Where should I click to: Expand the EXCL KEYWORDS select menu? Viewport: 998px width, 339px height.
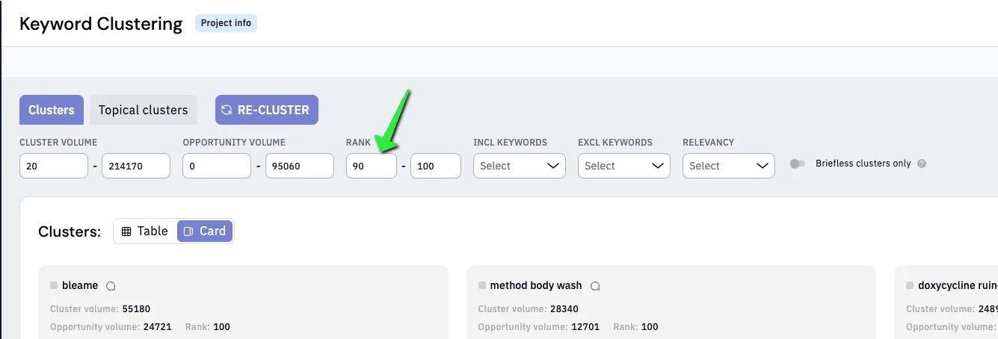tap(624, 166)
